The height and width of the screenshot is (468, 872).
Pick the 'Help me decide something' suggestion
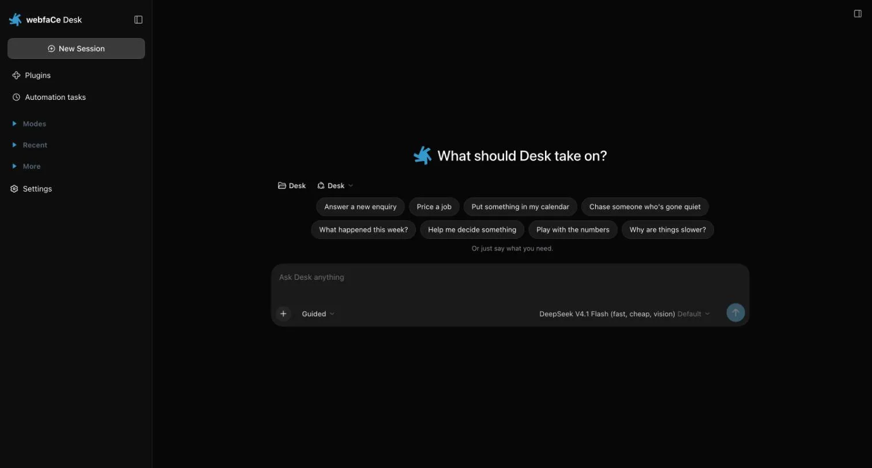pos(472,230)
